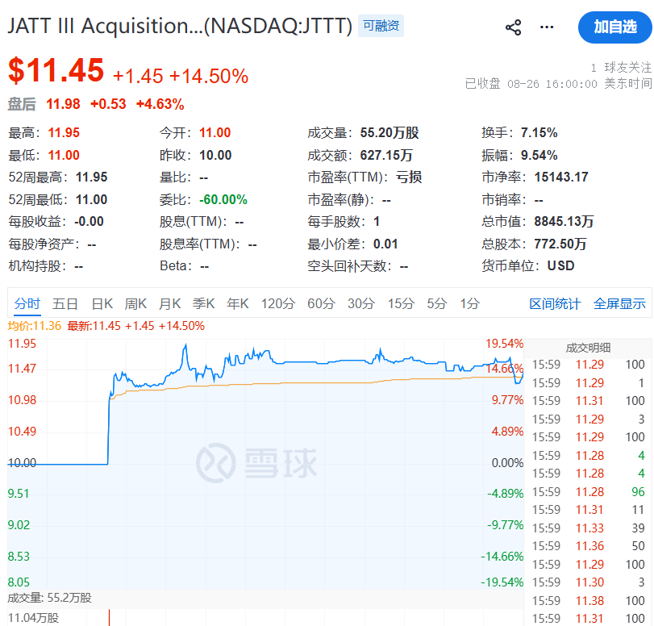Click the 成交量 value 55.20万股
The width and height of the screenshot is (654, 626).
[389, 133]
